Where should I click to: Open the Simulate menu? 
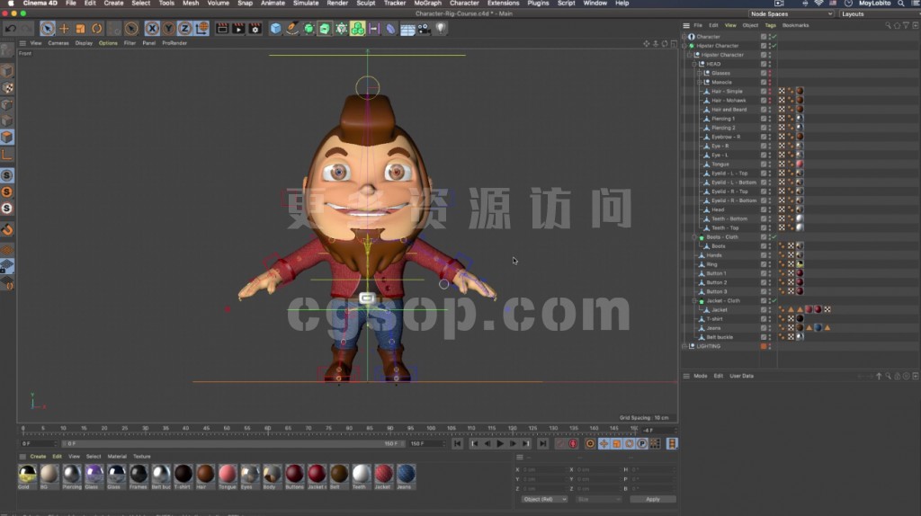tap(306, 4)
